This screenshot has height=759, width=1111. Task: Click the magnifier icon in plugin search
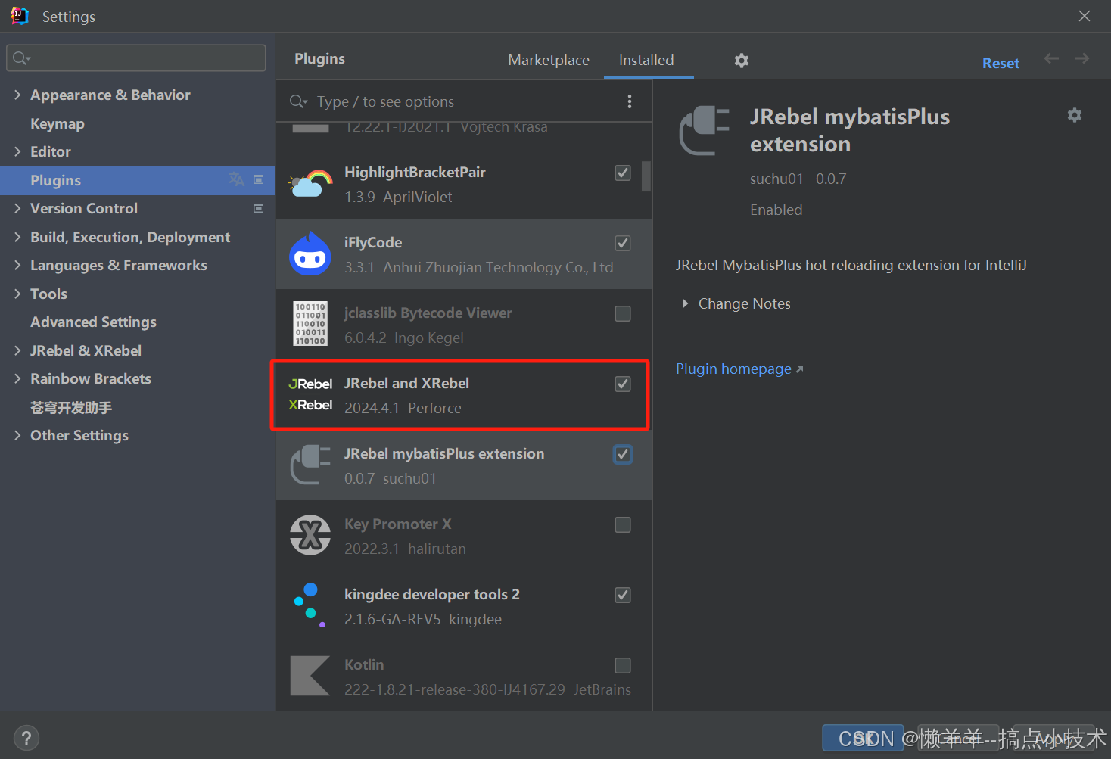pyautogui.click(x=298, y=101)
